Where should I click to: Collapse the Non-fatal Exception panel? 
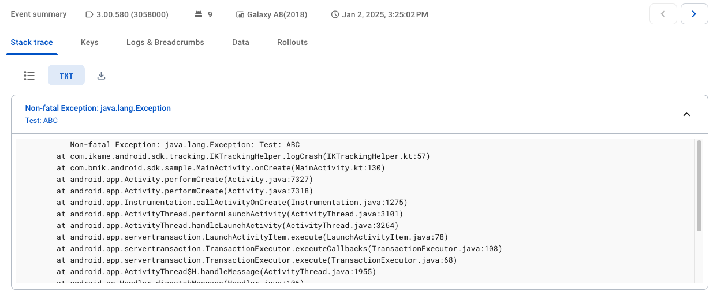[686, 114]
